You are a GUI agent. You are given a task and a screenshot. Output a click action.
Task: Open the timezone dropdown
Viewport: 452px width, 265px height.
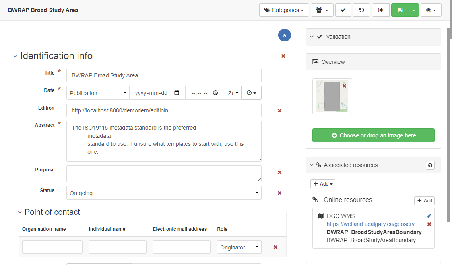coord(233,93)
